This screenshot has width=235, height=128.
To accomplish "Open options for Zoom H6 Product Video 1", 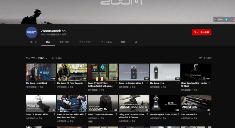I will 147,83.
